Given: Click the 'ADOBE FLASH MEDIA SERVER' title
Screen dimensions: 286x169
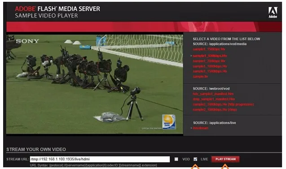Looking at the screenshot, I should [x=57, y=9].
